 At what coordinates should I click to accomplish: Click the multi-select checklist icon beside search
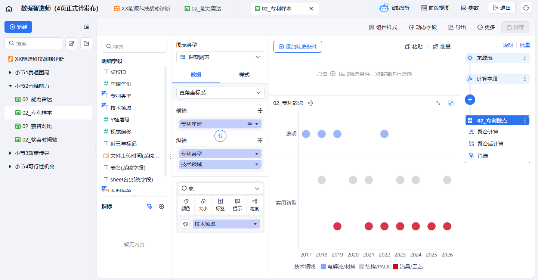point(71,43)
